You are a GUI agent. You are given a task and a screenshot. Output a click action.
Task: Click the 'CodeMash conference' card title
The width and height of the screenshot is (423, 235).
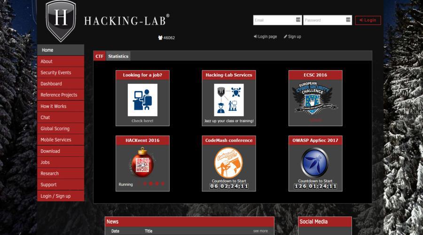(229, 141)
